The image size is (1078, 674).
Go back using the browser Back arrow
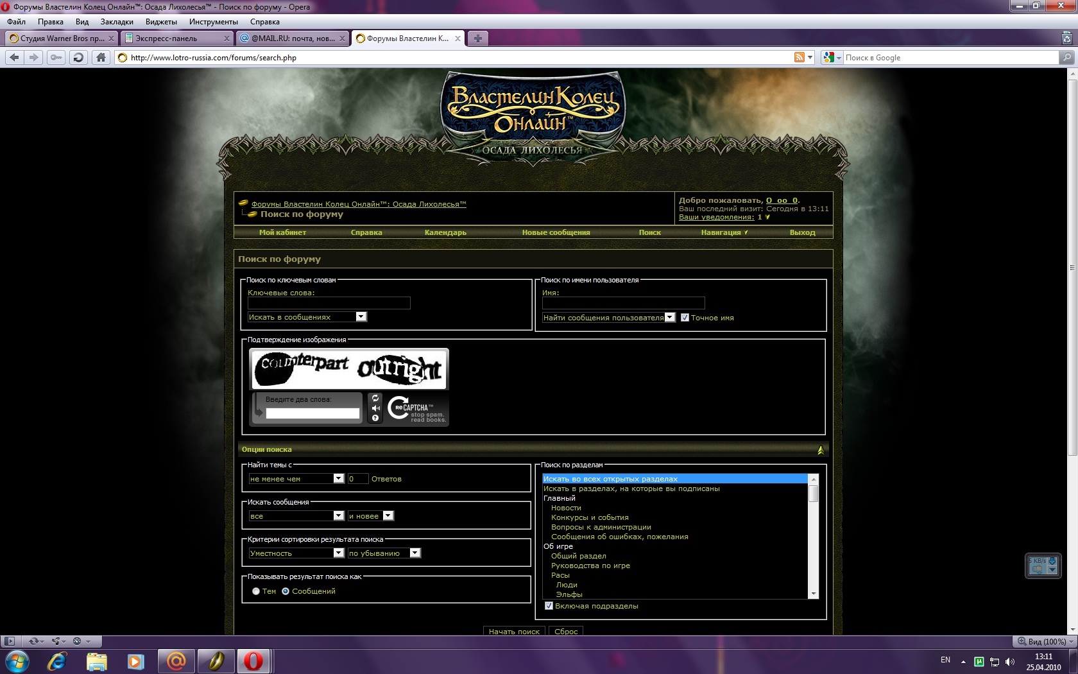pos(14,57)
